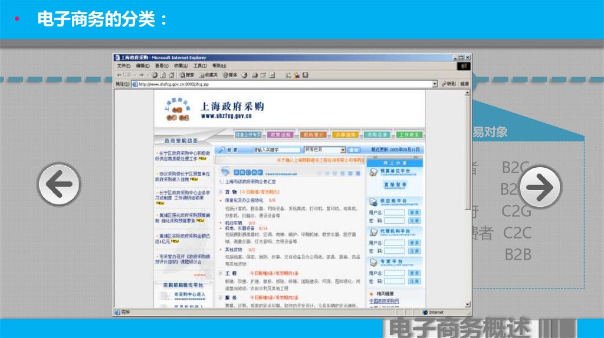
Task: Click the page scrollbar down arrow
Action: pos(467,304)
